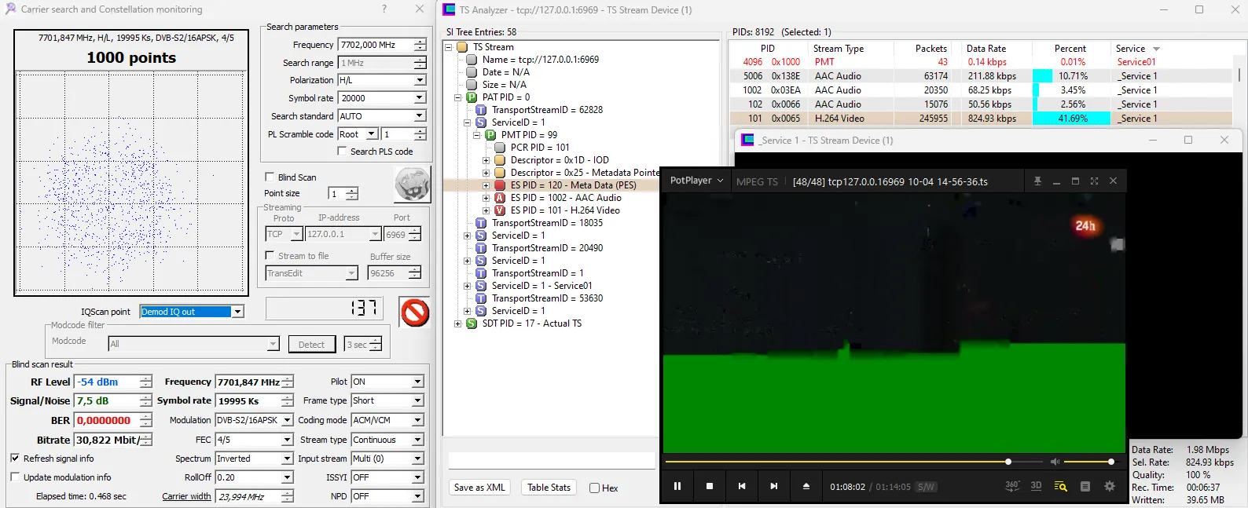
Task: Toggle PotPlayer 360 degree video mode
Action: [x=1012, y=486]
